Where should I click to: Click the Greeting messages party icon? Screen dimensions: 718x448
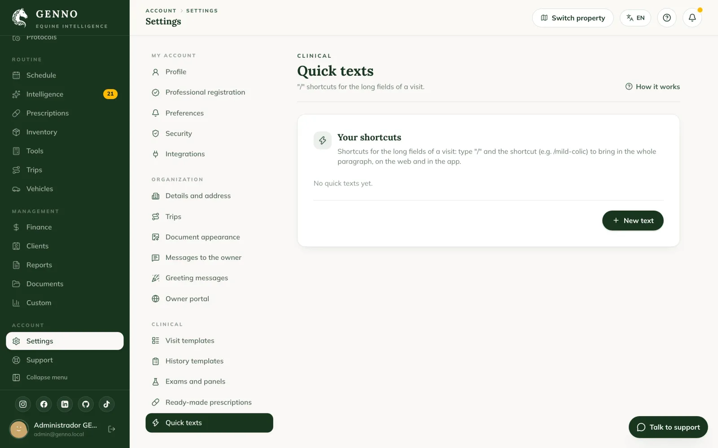point(156,278)
